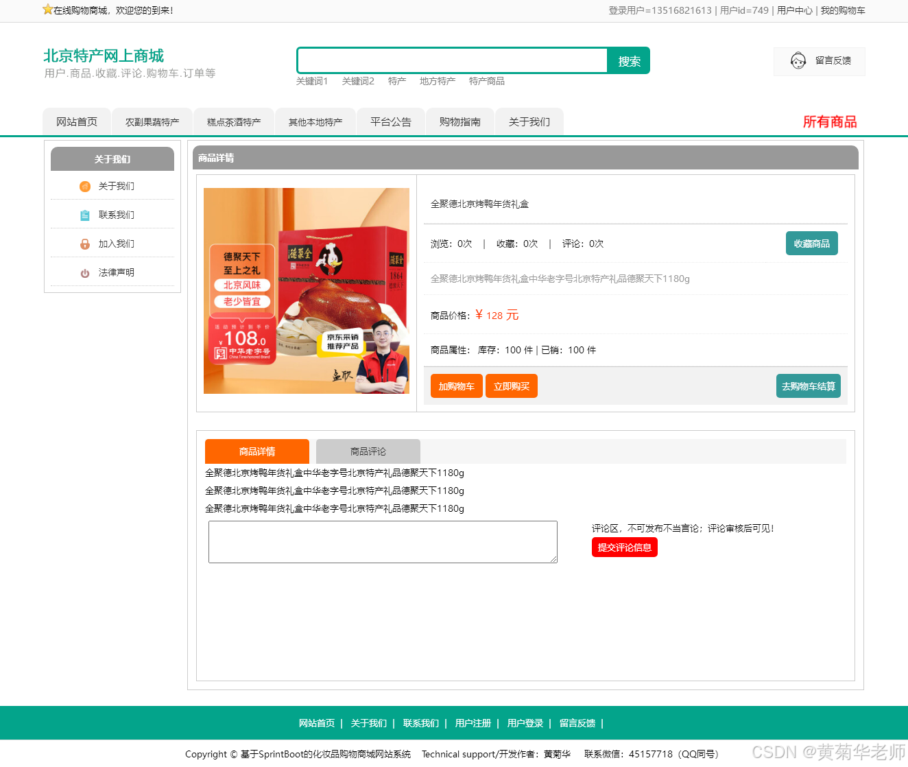This screenshot has width=908, height=767.
Task: Select the 地方特产 keyword link
Action: coord(438,81)
